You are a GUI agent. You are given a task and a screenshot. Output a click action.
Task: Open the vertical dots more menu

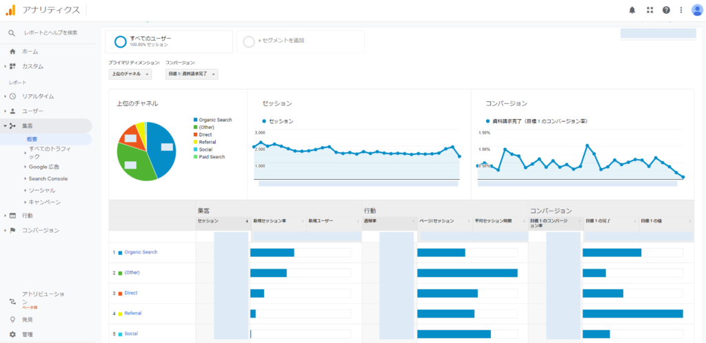point(680,10)
